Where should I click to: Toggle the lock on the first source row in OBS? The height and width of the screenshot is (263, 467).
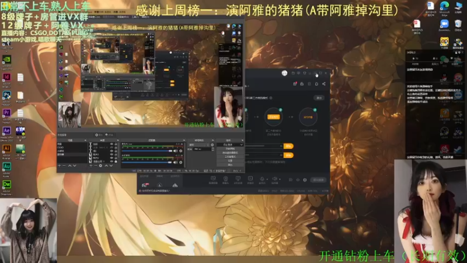tap(116, 144)
